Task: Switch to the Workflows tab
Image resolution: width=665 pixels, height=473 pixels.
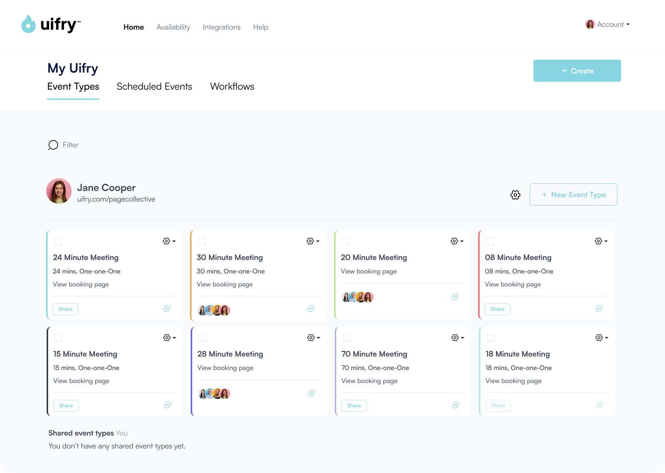Action: 232,86
